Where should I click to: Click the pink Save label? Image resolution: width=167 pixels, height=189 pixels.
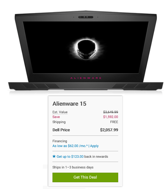point(56,117)
